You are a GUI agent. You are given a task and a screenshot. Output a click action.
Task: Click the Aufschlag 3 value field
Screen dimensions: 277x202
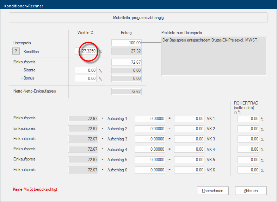(150, 139)
